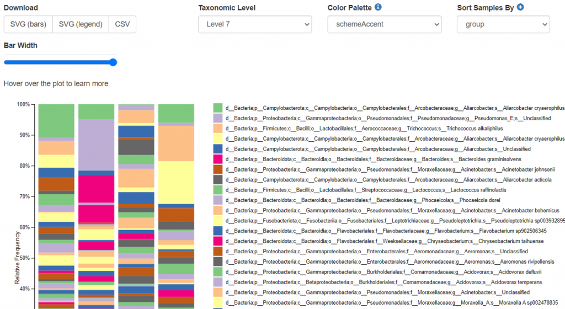Click the Hover over the plot hint text
Viewport: 565px width, 309px height.
coord(56,83)
